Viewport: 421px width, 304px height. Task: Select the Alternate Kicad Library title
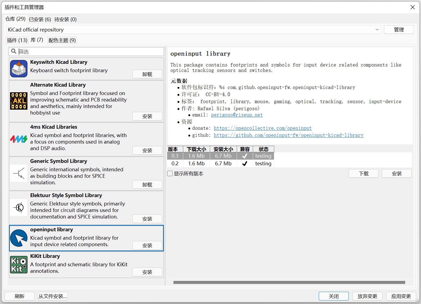pyautogui.click(x=58, y=85)
